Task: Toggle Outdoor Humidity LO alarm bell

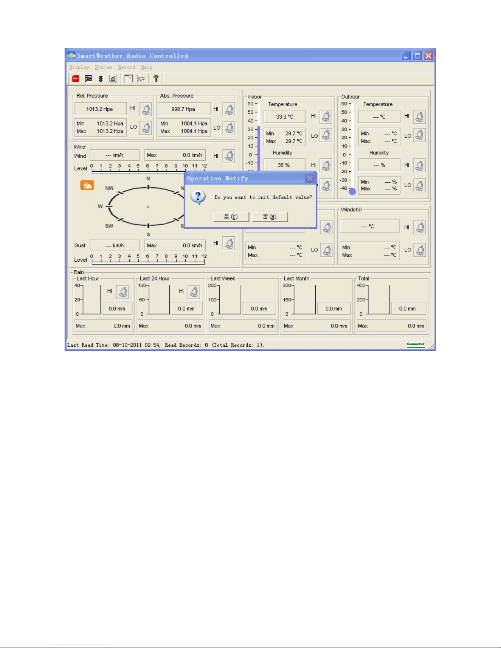Action: 420,185
